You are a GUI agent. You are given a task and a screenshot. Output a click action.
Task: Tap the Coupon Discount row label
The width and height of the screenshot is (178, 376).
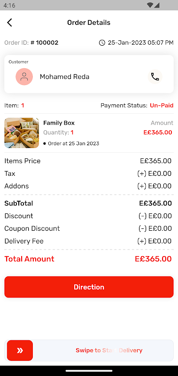[32, 228]
